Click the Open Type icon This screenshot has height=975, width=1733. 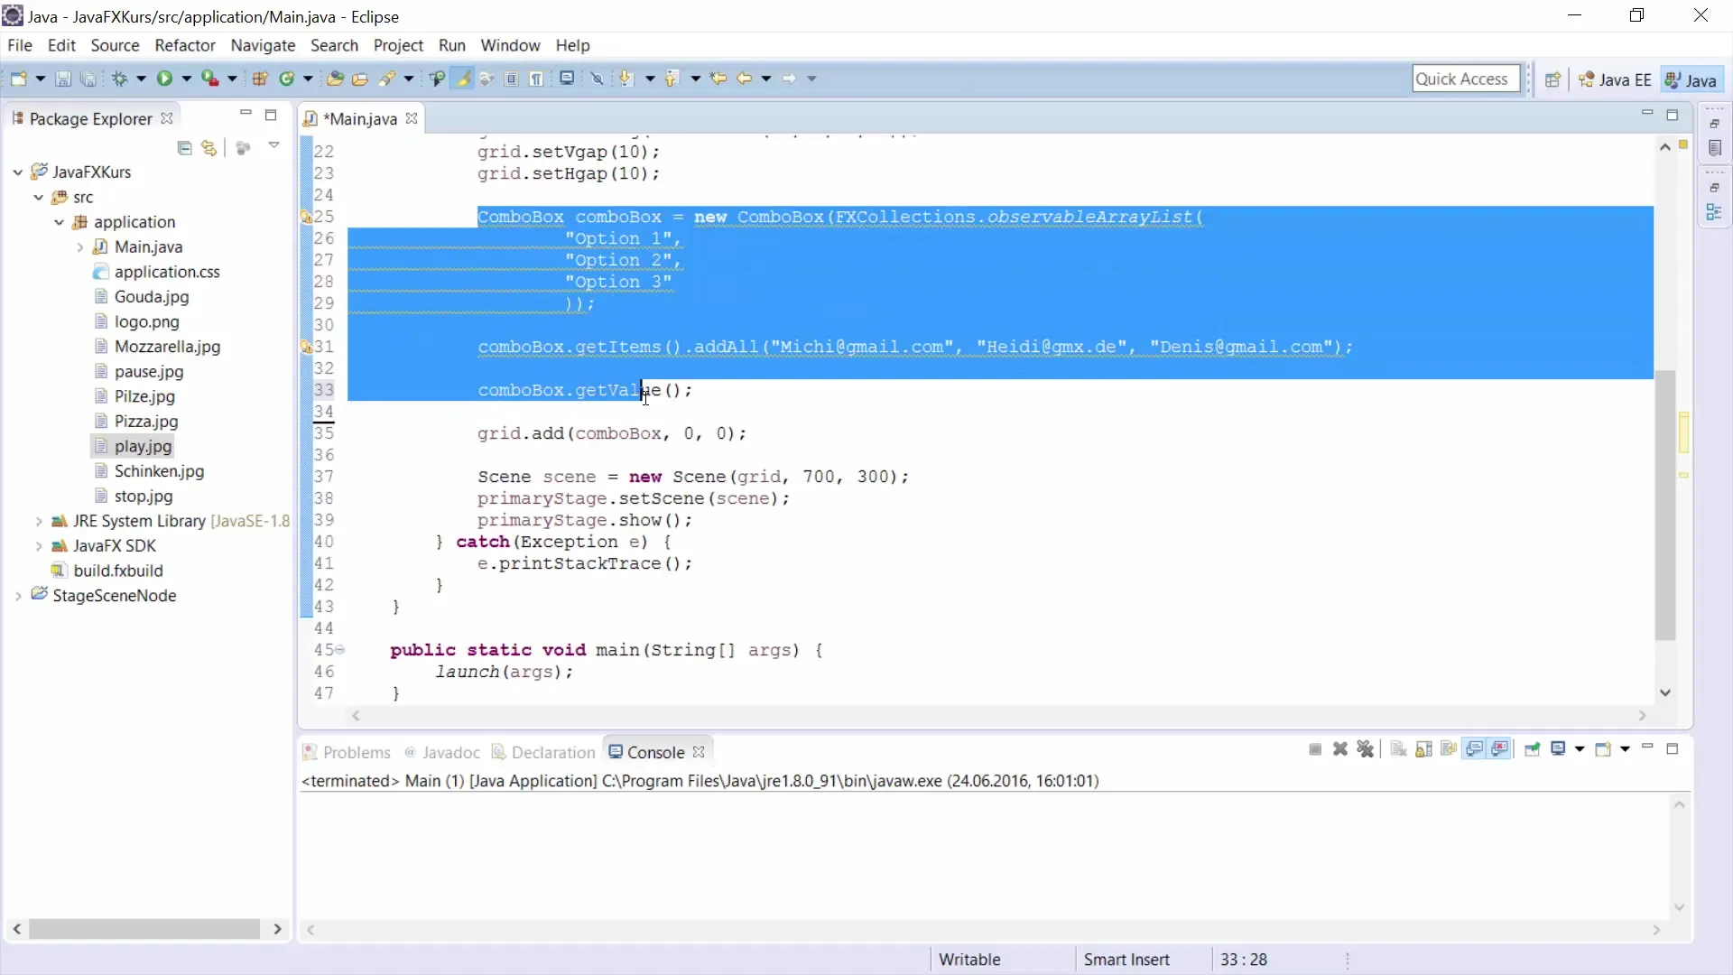tap(335, 79)
